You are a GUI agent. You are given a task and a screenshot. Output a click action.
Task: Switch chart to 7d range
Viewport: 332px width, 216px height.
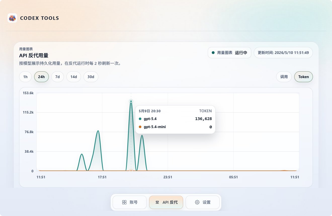pos(58,77)
